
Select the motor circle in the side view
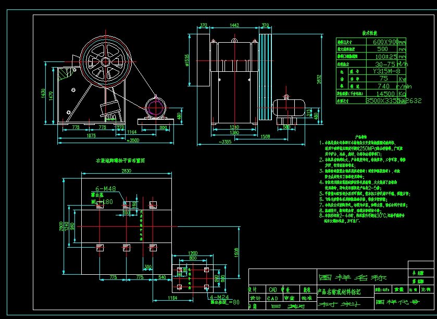click(155, 108)
